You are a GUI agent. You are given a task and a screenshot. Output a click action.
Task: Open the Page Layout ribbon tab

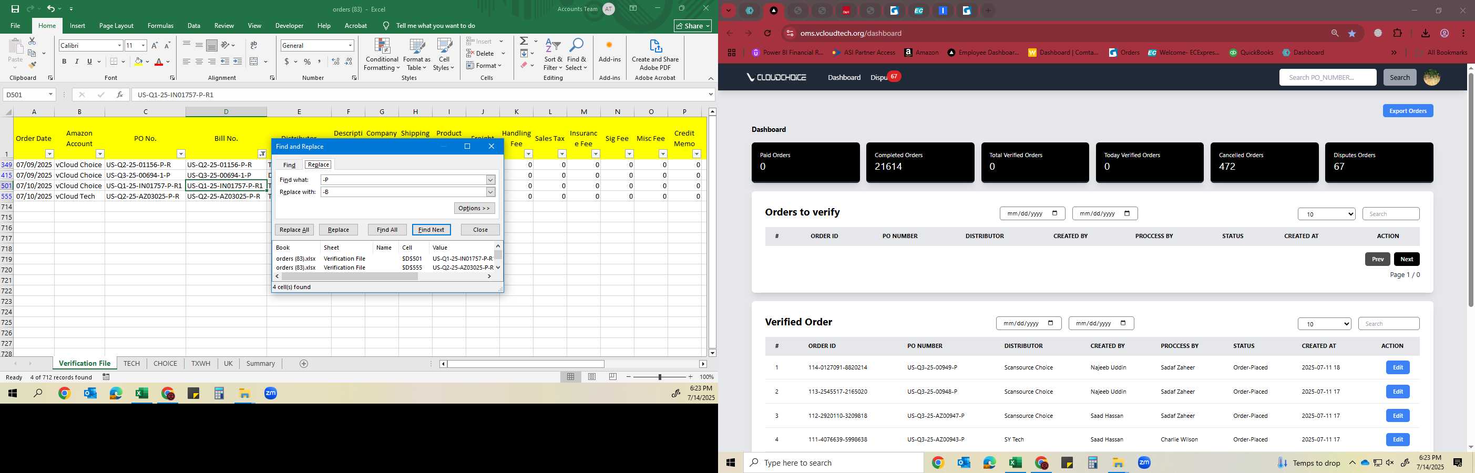(x=116, y=26)
